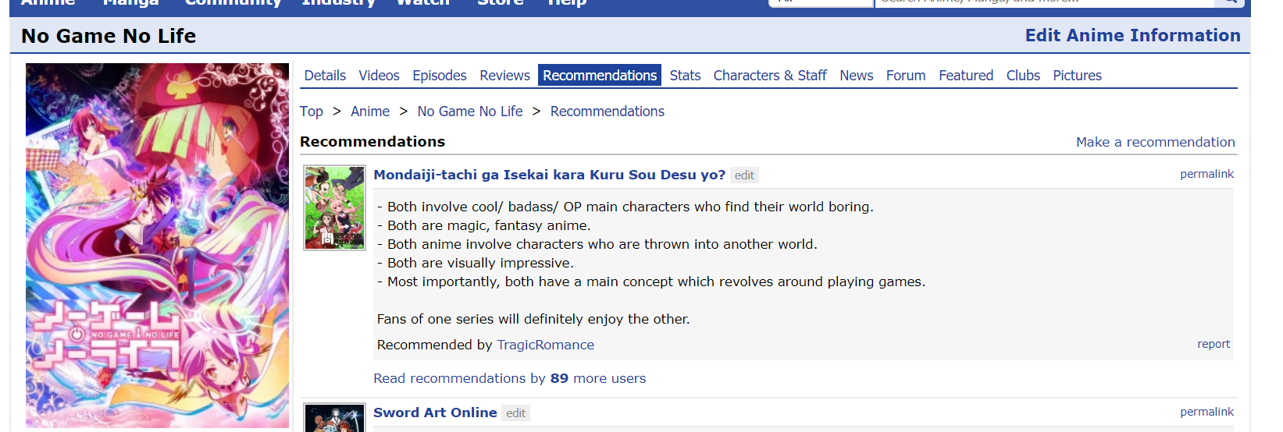Click the Mondaiji-tachi cover thumbnail
The width and height of the screenshot is (1283, 432).
pyautogui.click(x=334, y=207)
